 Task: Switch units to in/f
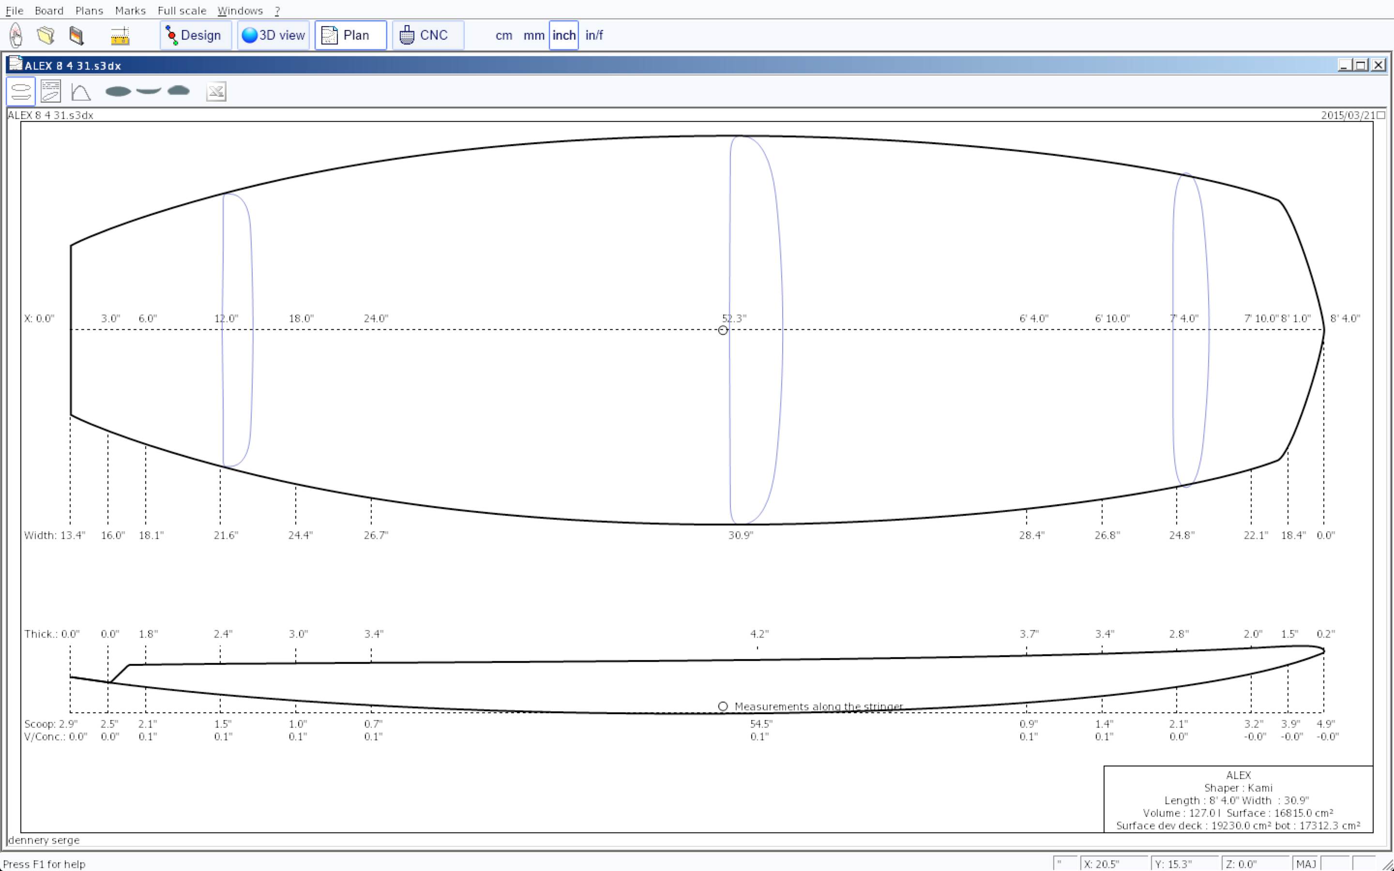(x=594, y=35)
